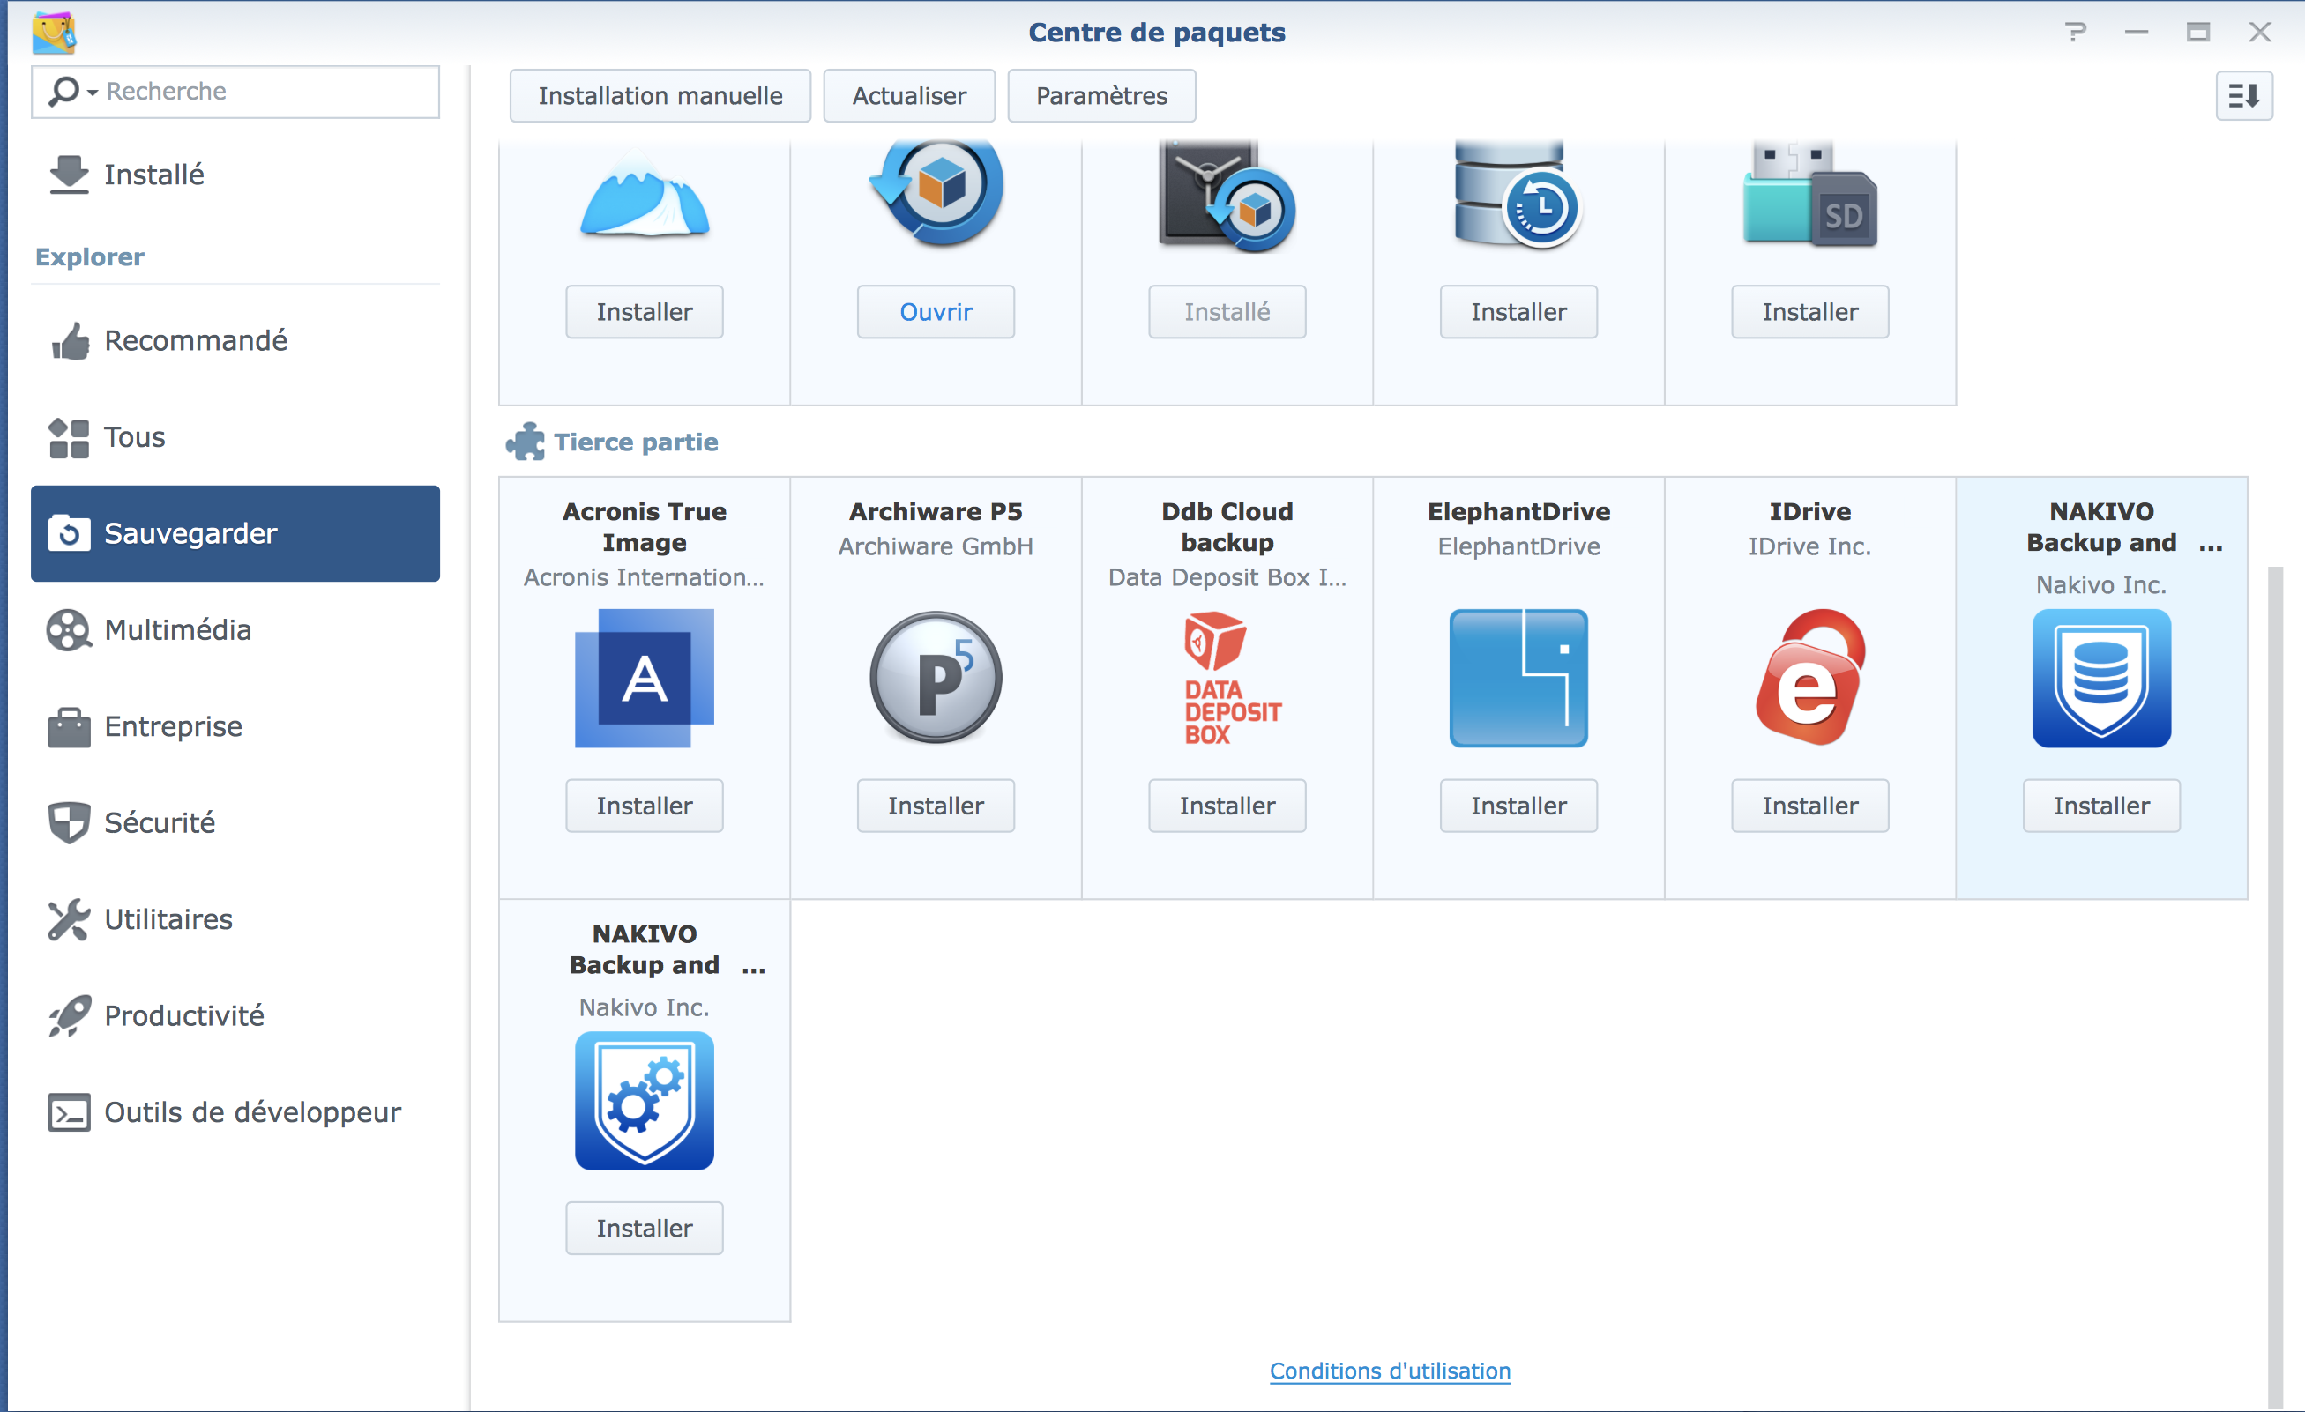Click the Ouvrir button
The image size is (2305, 1412).
click(936, 311)
